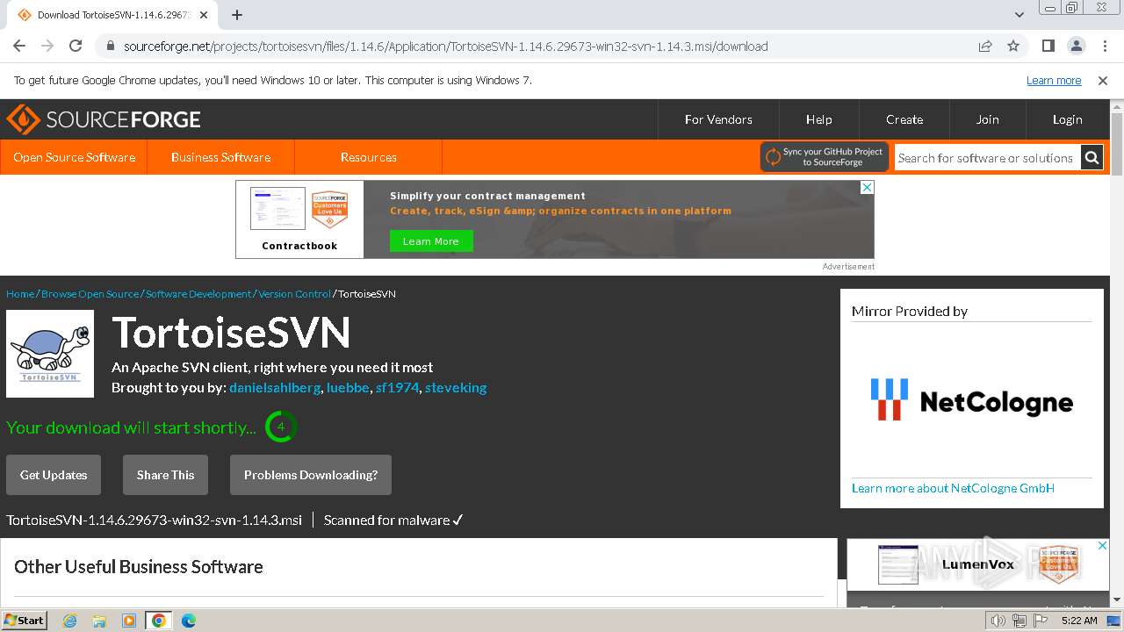Image resolution: width=1124 pixels, height=632 pixels.
Task: Click page scrollbar down arrow
Action: click(x=1117, y=600)
